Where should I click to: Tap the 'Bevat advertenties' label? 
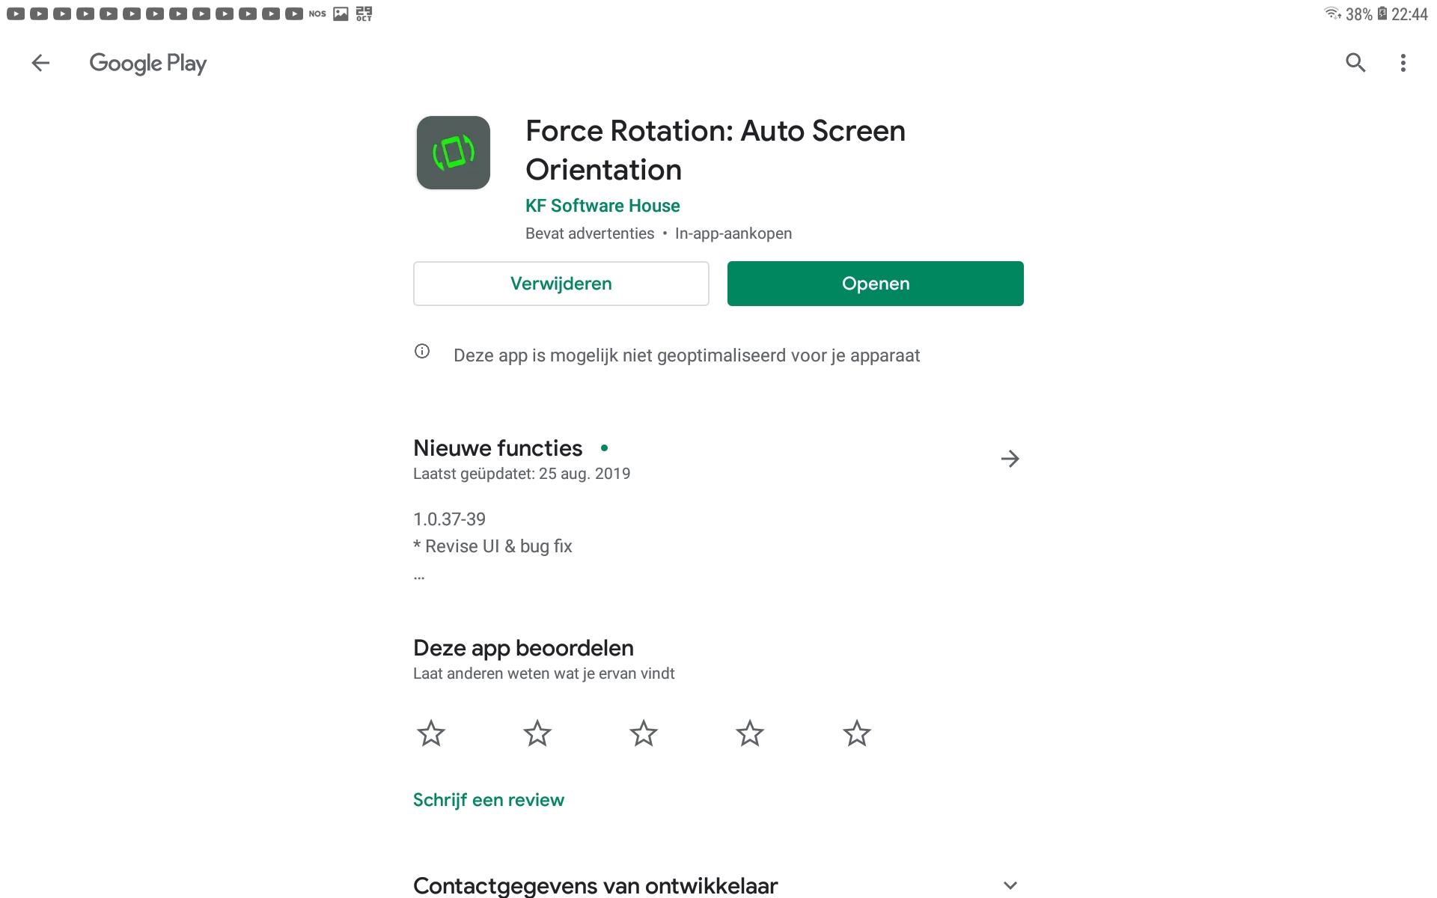(590, 233)
